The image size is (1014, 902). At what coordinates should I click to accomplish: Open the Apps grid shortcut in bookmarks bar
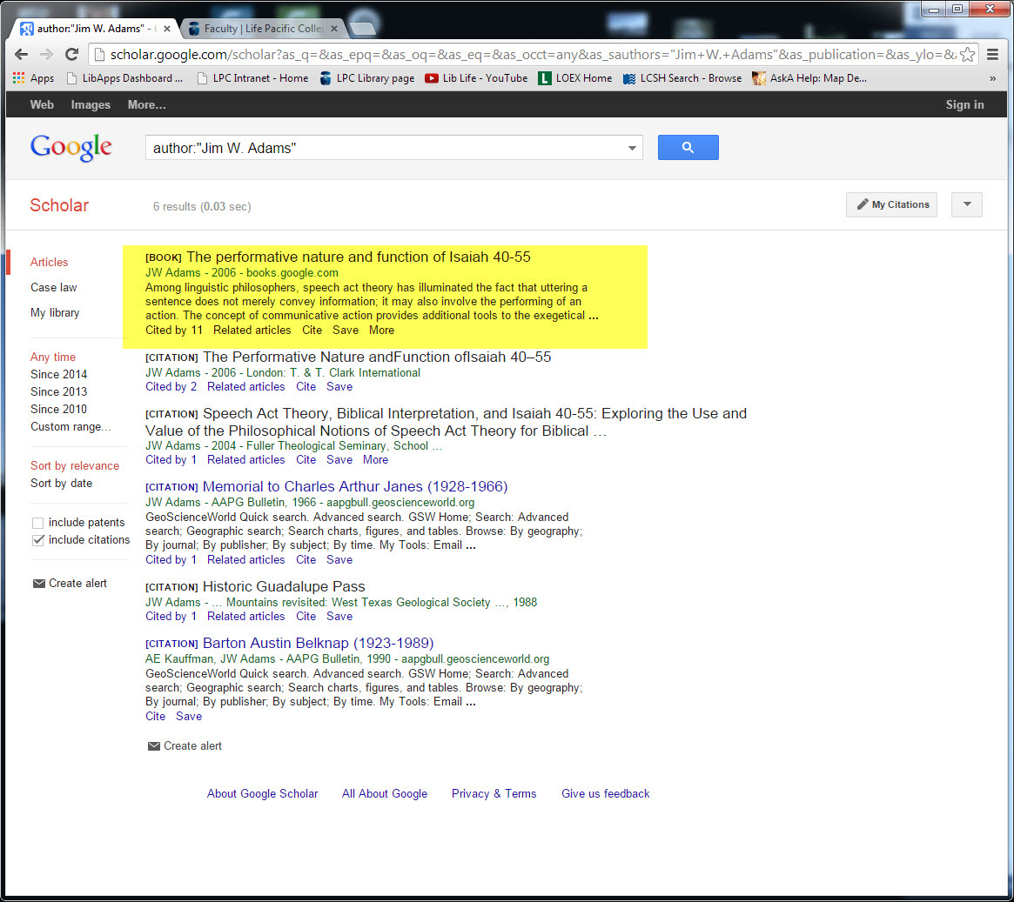(34, 78)
